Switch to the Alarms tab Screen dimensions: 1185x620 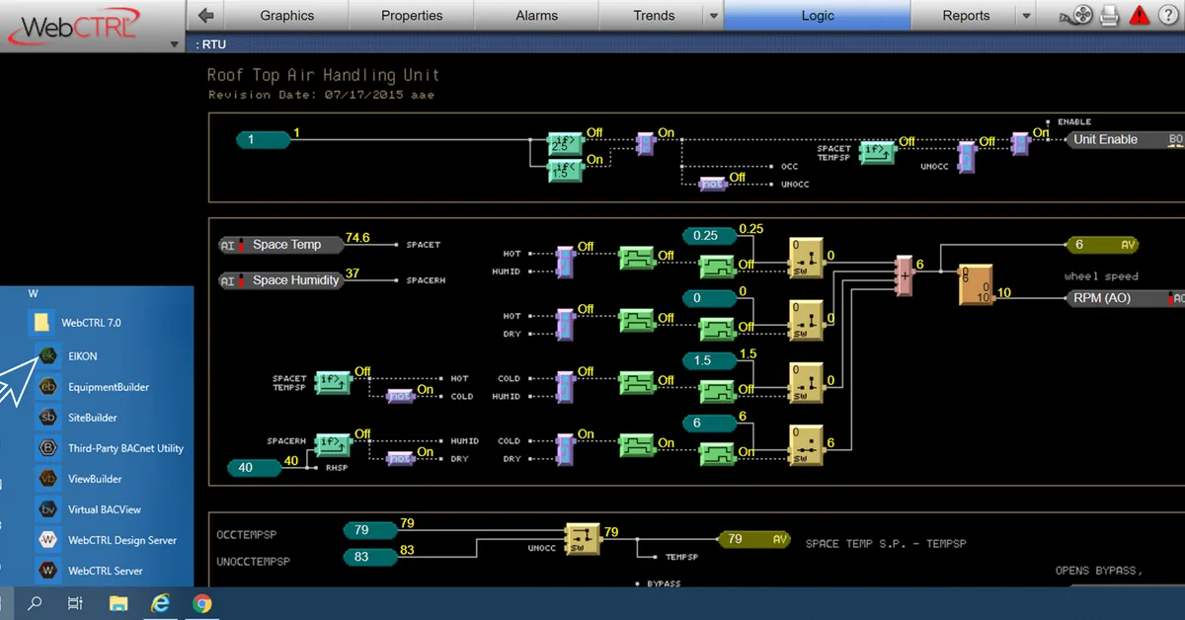[x=537, y=16]
